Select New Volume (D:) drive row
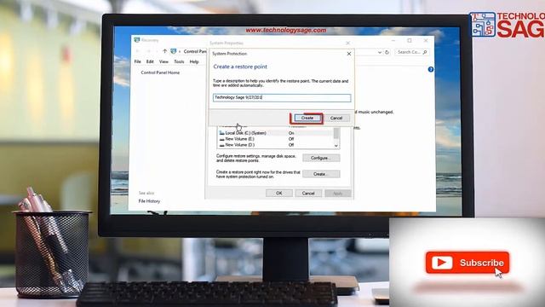Screen dimensions: 545x307 276,145
